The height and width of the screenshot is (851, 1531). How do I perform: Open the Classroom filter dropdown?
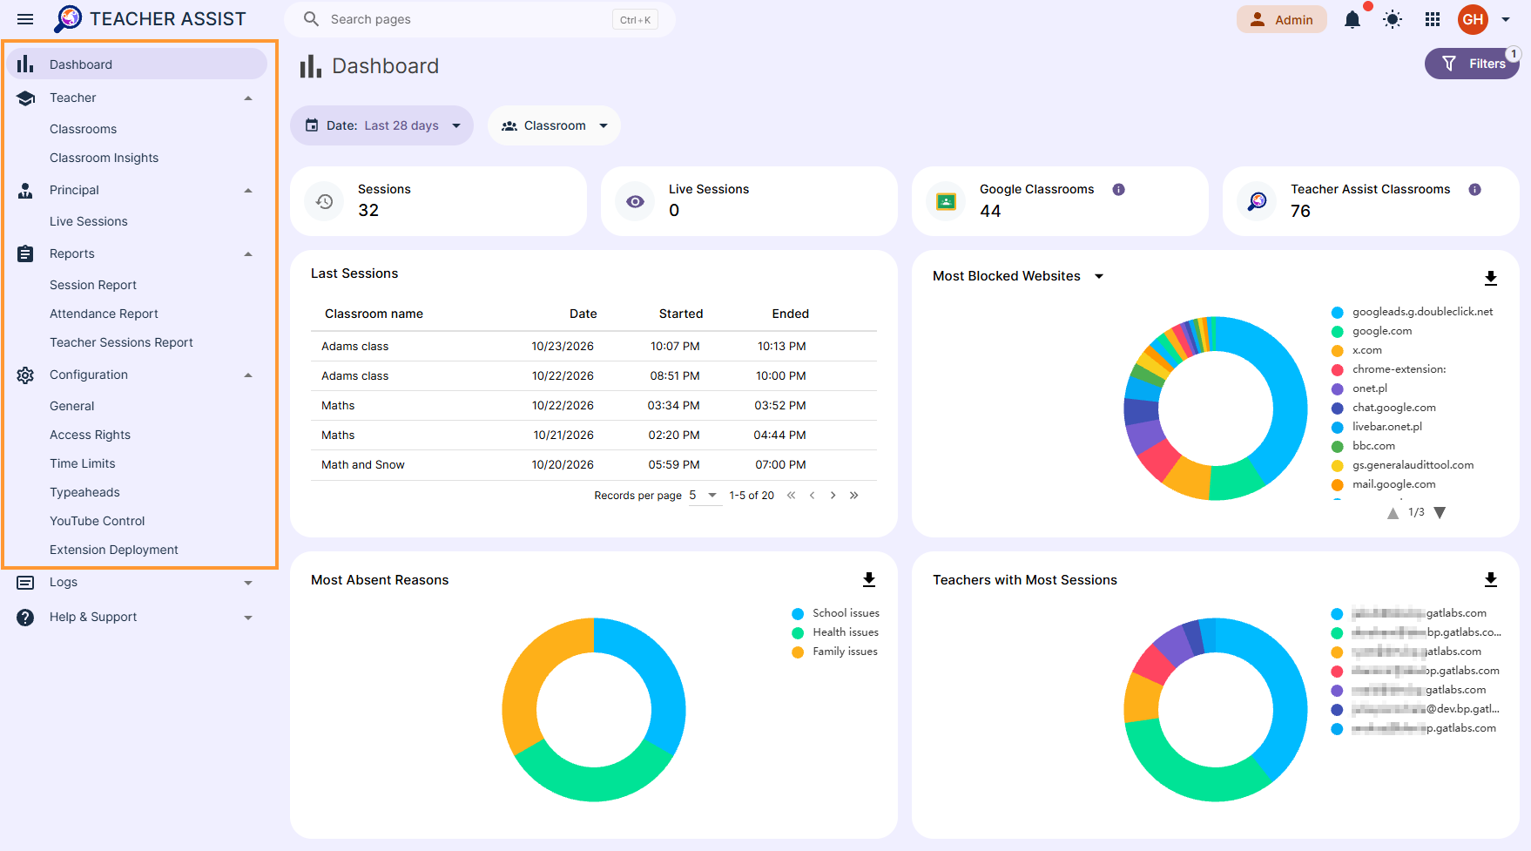point(554,125)
